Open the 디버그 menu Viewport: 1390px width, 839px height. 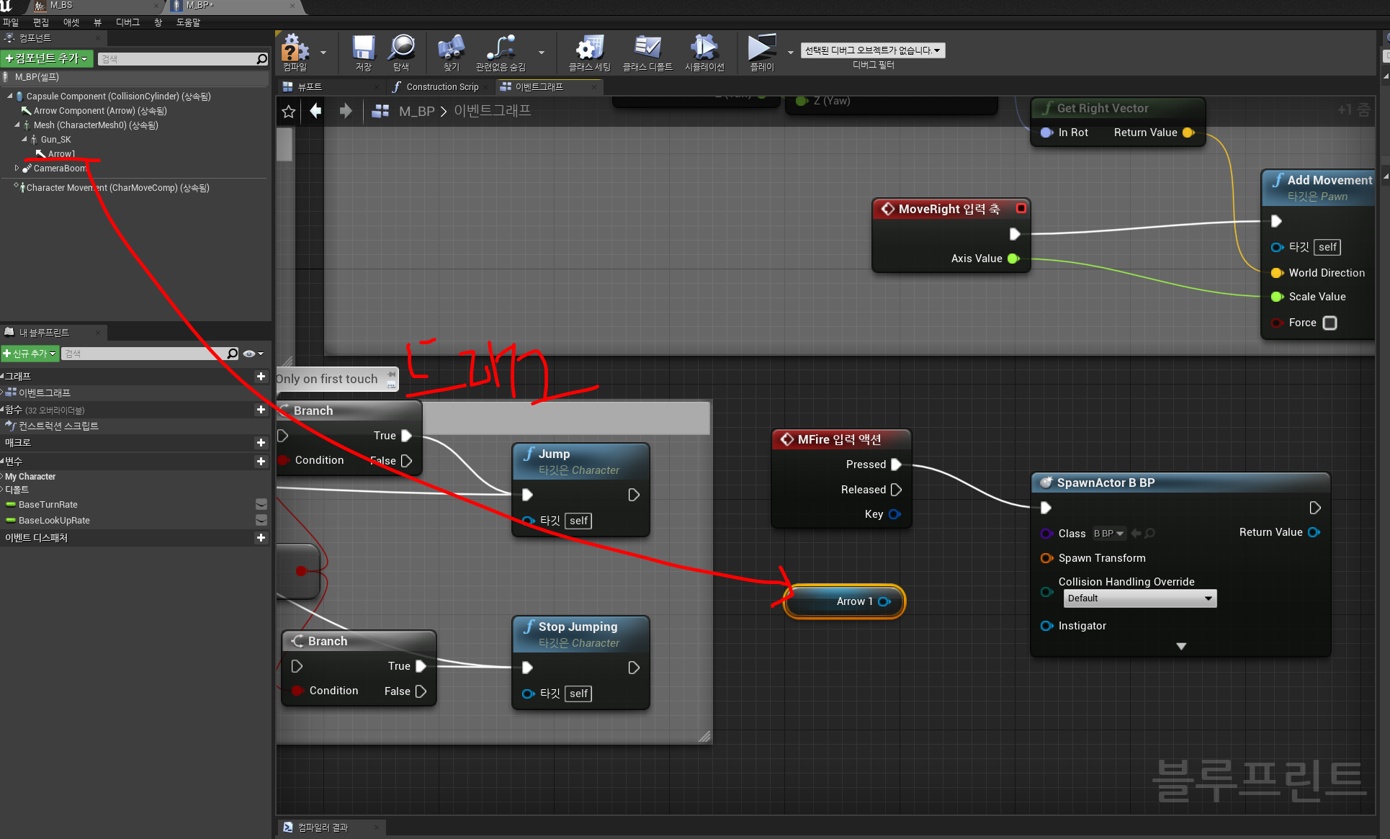coord(127,22)
